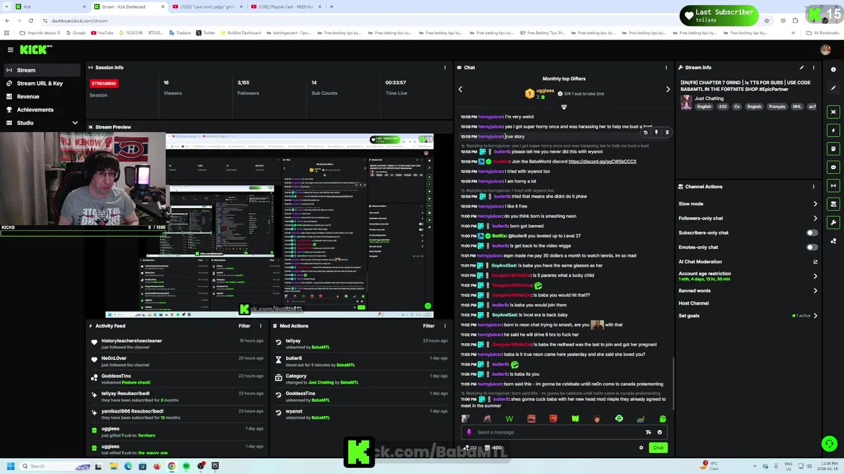
Task: Click the Windows Start button
Action: [x=10, y=466]
